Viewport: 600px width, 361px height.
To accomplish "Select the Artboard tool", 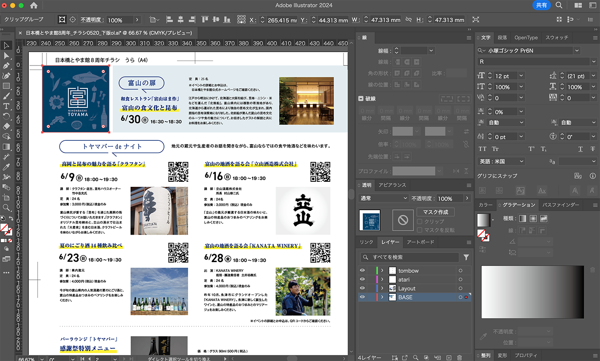I will click(6, 197).
